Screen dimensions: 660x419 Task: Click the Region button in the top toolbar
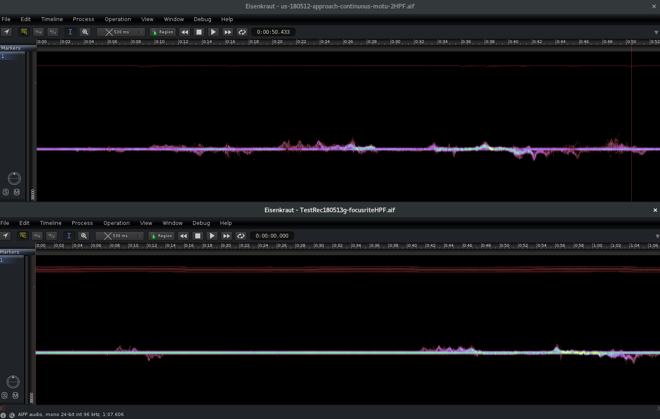point(163,32)
